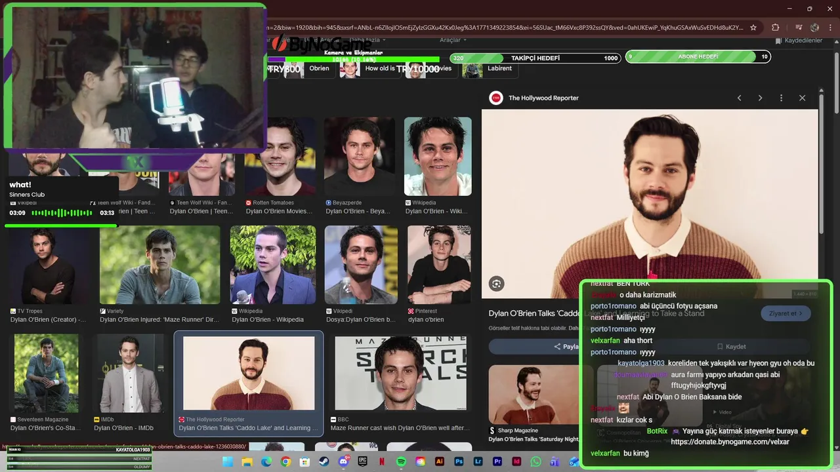Launch Adobe InDesign from the taskbar

[x=517, y=462]
